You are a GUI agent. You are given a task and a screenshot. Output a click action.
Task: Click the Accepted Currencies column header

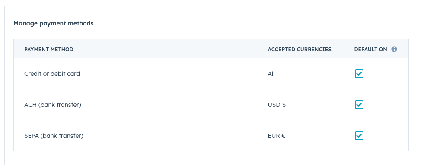click(300, 50)
